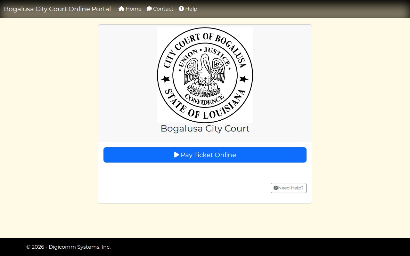
Task: Open the Contact page link
Action: 160,9
